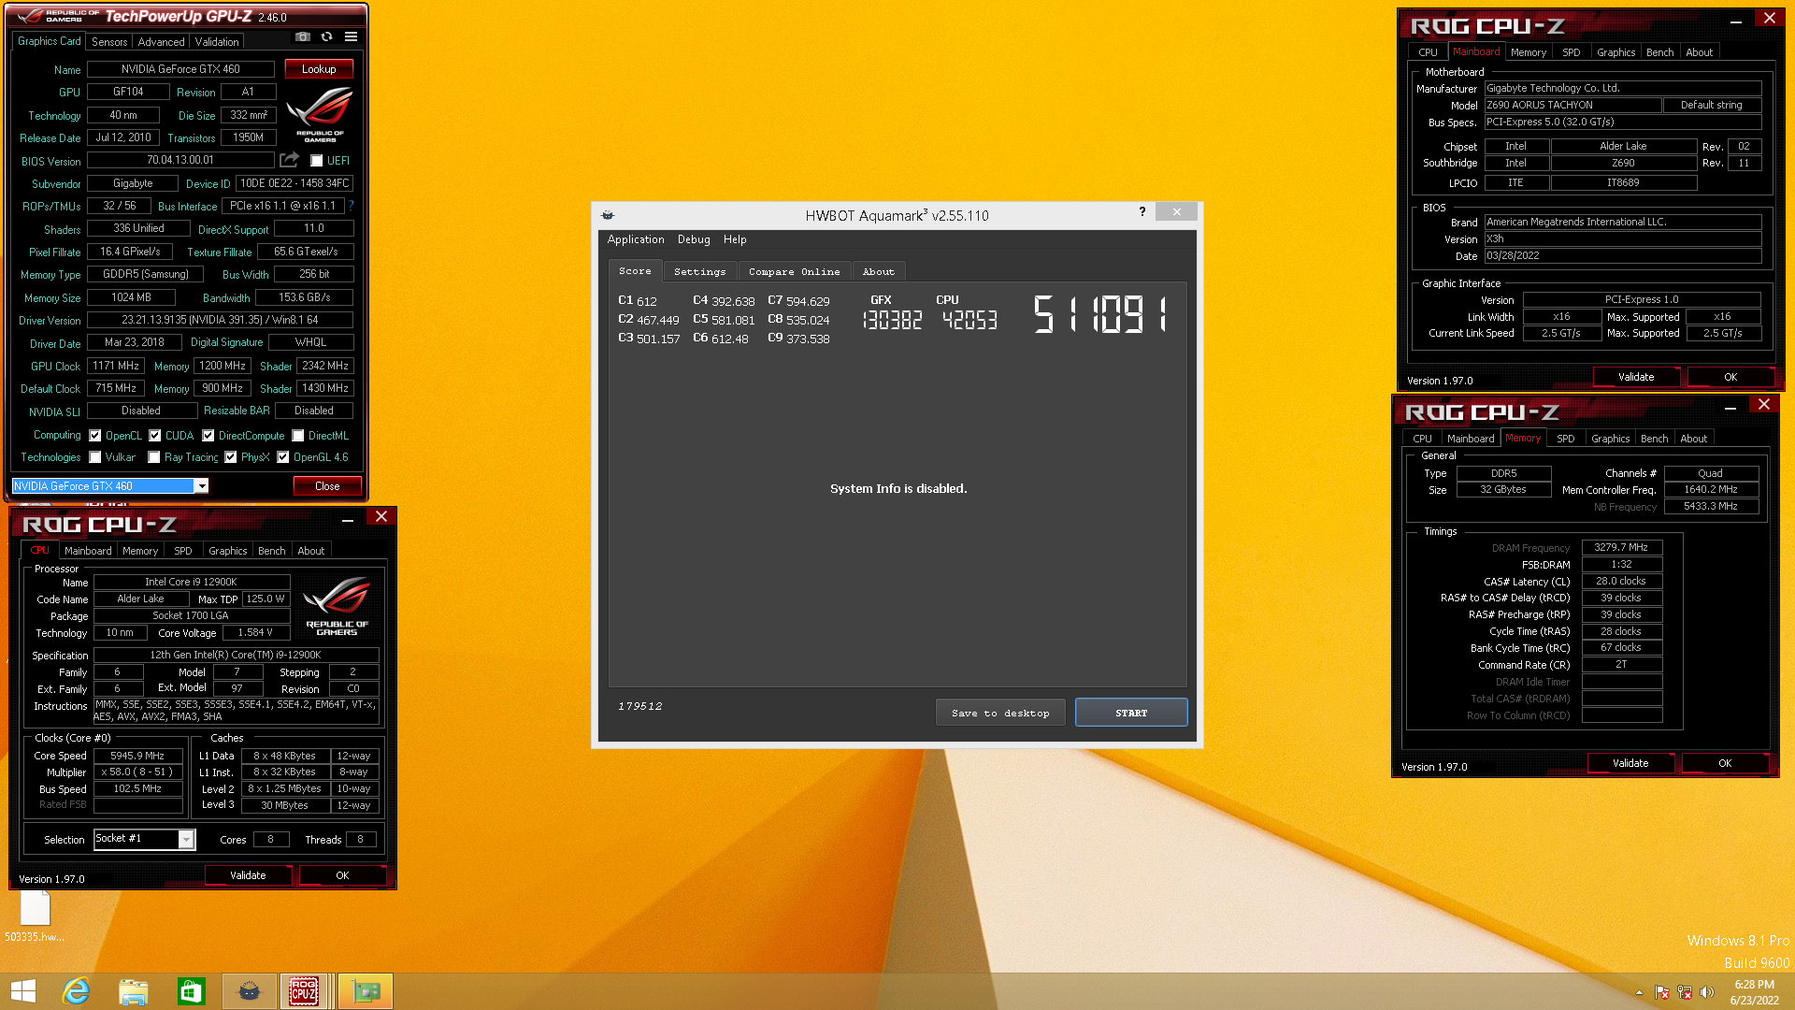Click GPU-Z taskbar icon

point(366,991)
